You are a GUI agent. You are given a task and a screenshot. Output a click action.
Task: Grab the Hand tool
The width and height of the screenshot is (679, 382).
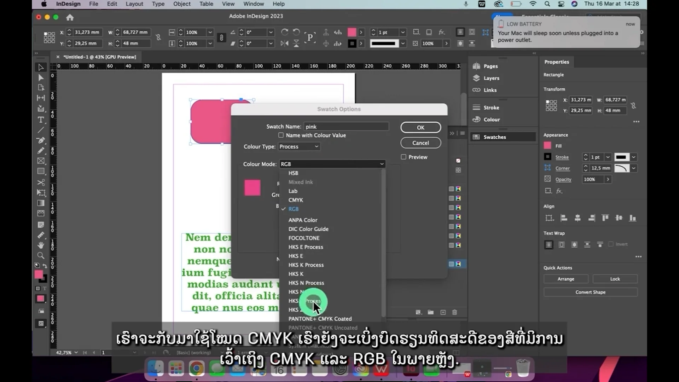click(x=41, y=245)
